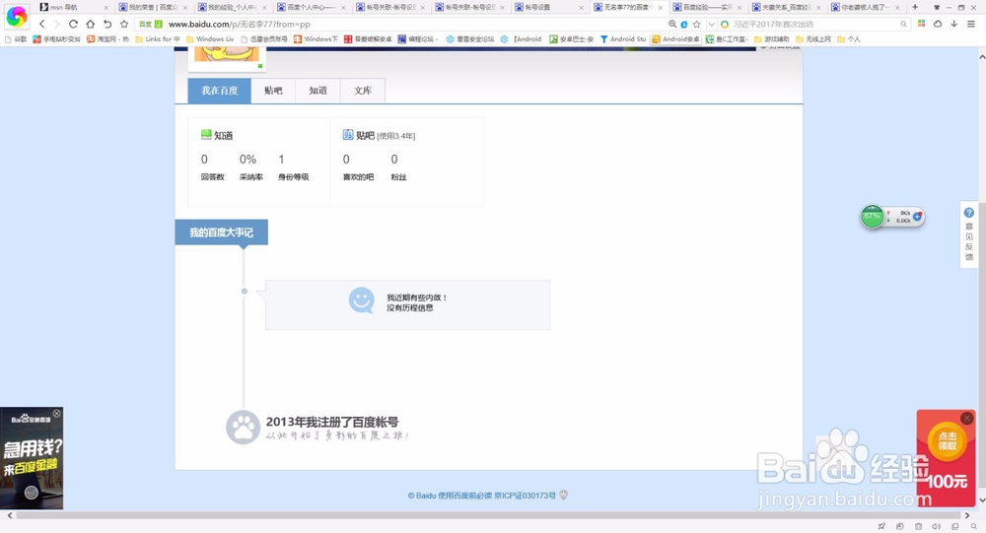Open the browser hamburger menu
Image resolution: width=986 pixels, height=533 pixels.
[971, 24]
